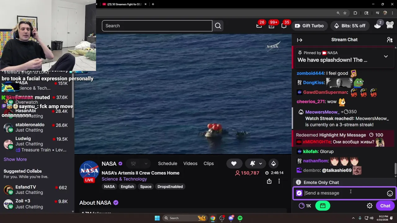The image size is (397, 223).
Task: Bookmark this page with the star icon
Action: point(345,13)
